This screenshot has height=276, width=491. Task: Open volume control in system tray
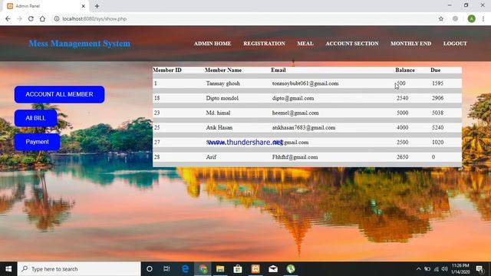pos(445,269)
